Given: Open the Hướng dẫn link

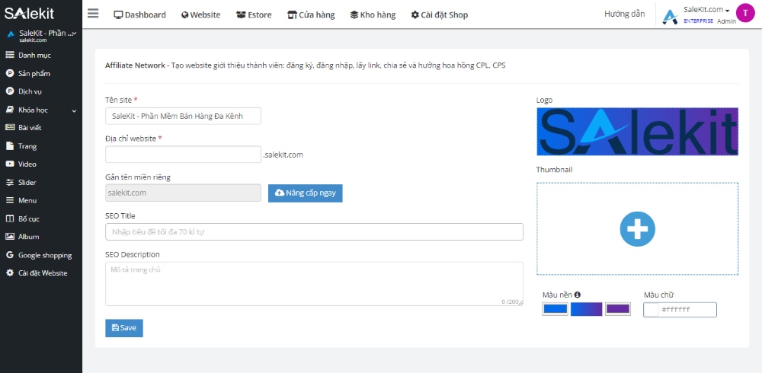Looking at the screenshot, I should (624, 14).
